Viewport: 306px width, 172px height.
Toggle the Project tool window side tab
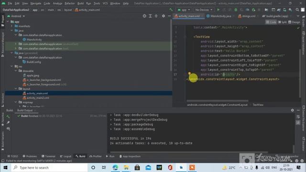pyautogui.click(x=2, y=21)
